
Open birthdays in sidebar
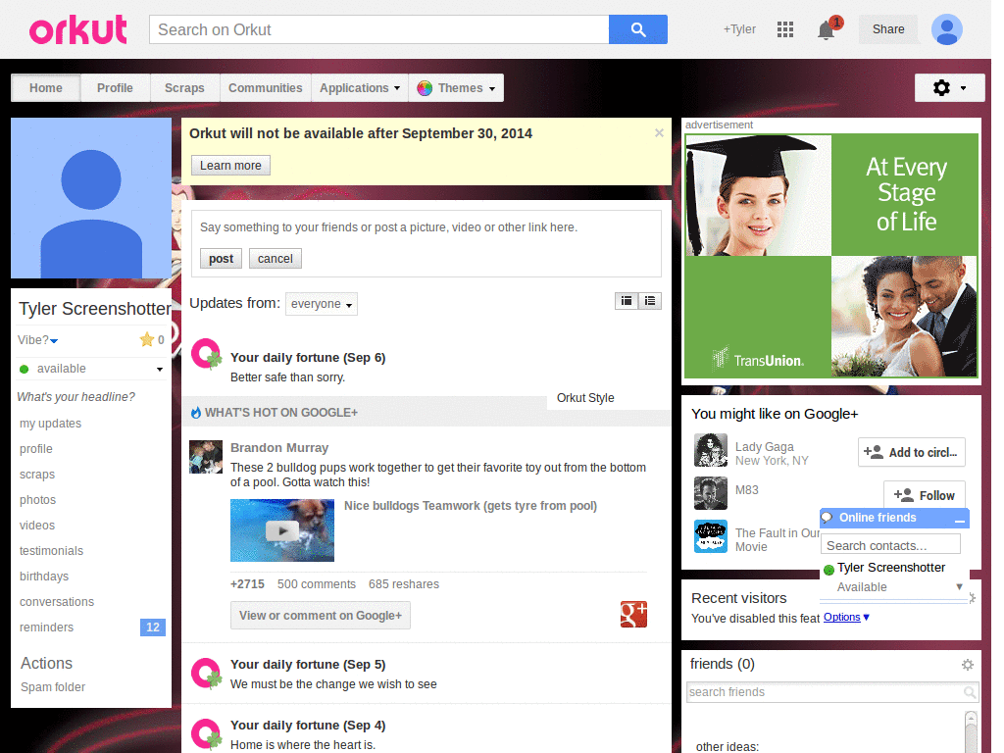44,577
